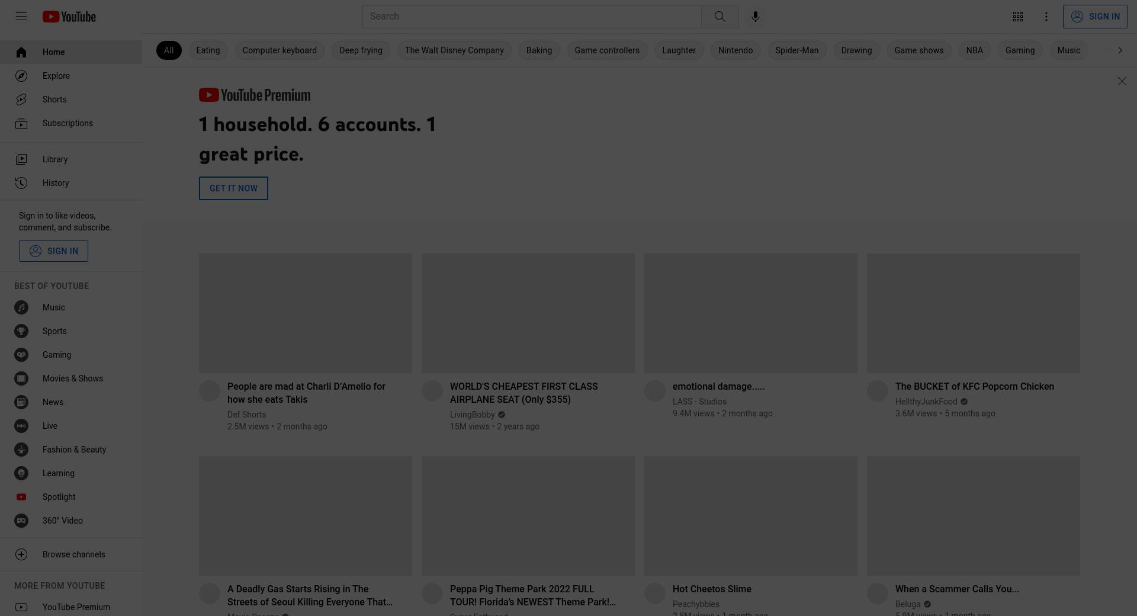Open Live category icon
The height and width of the screenshot is (616, 1137).
[x=21, y=426]
